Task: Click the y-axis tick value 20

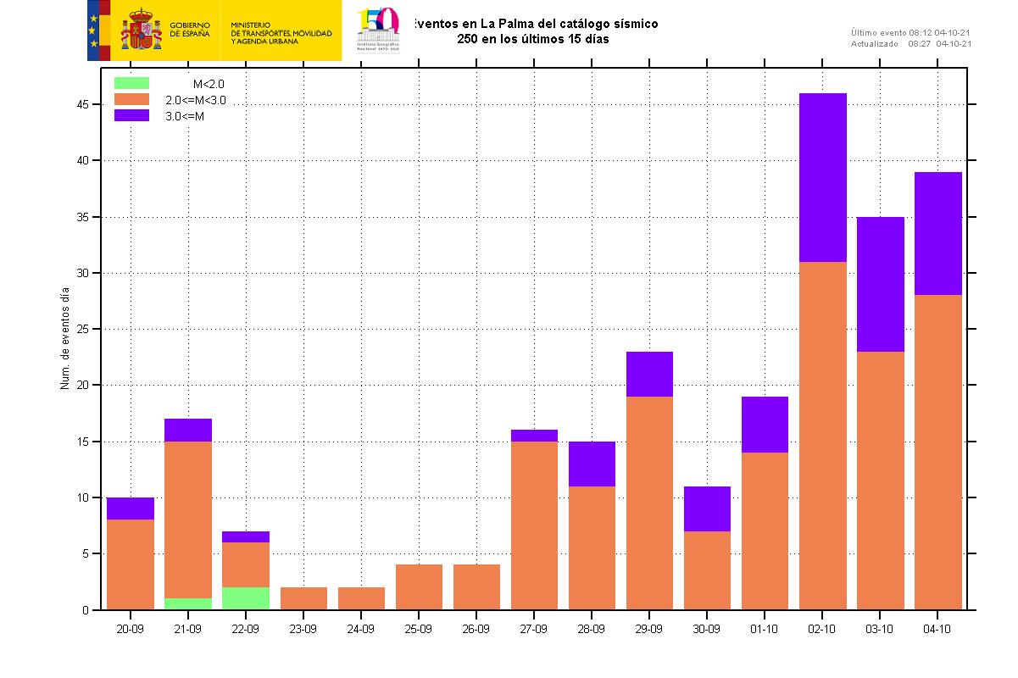Action: click(x=83, y=385)
